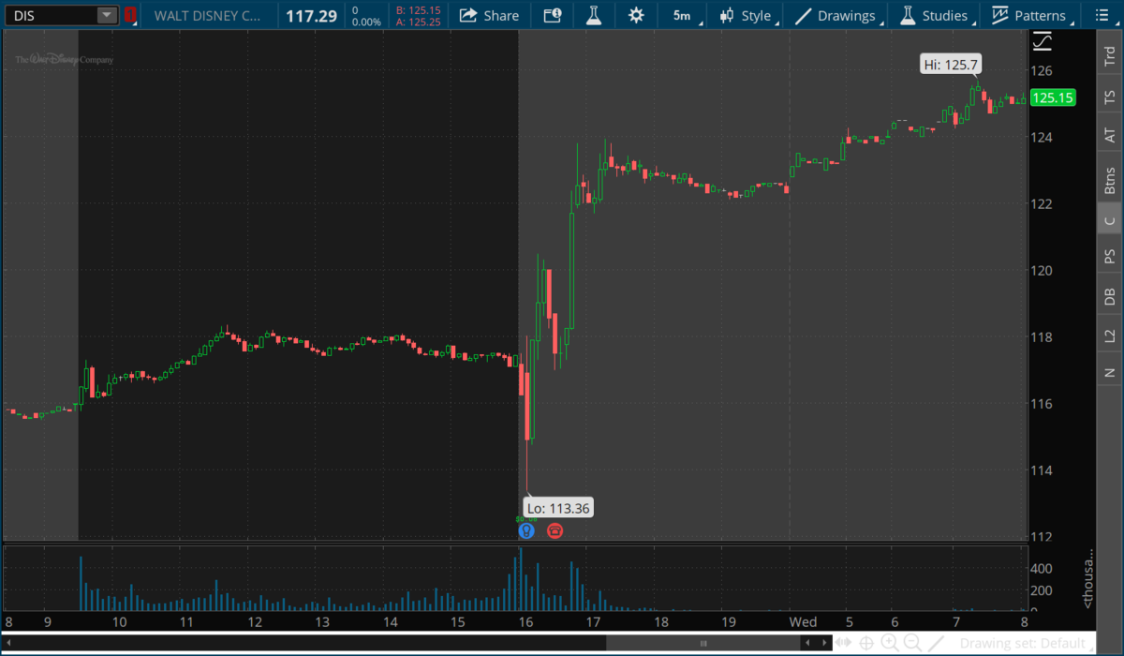The image size is (1124, 656).
Task: Open the news alert bubble icon
Action: (552, 15)
